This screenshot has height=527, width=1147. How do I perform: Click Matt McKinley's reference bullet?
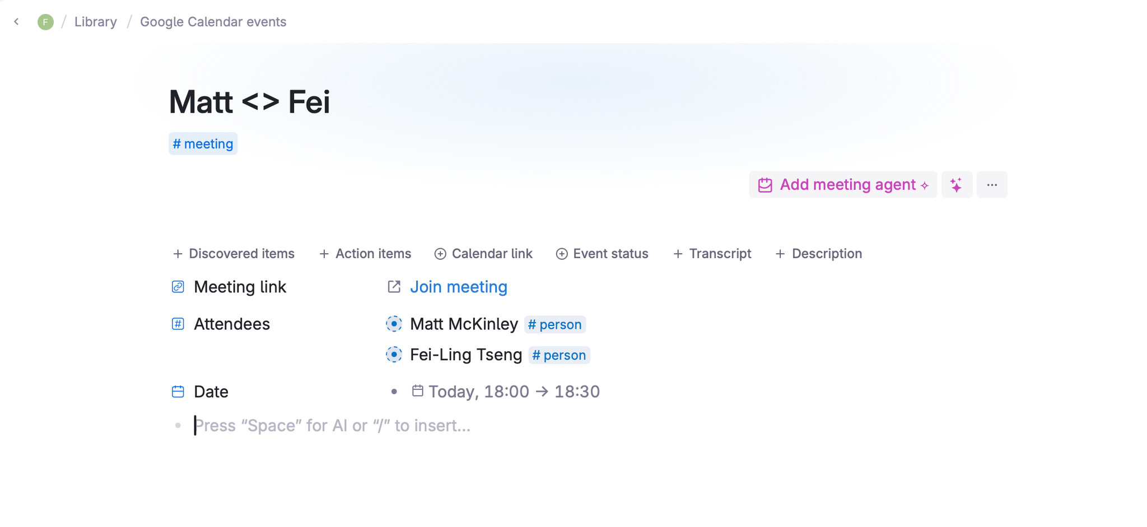[x=394, y=324]
